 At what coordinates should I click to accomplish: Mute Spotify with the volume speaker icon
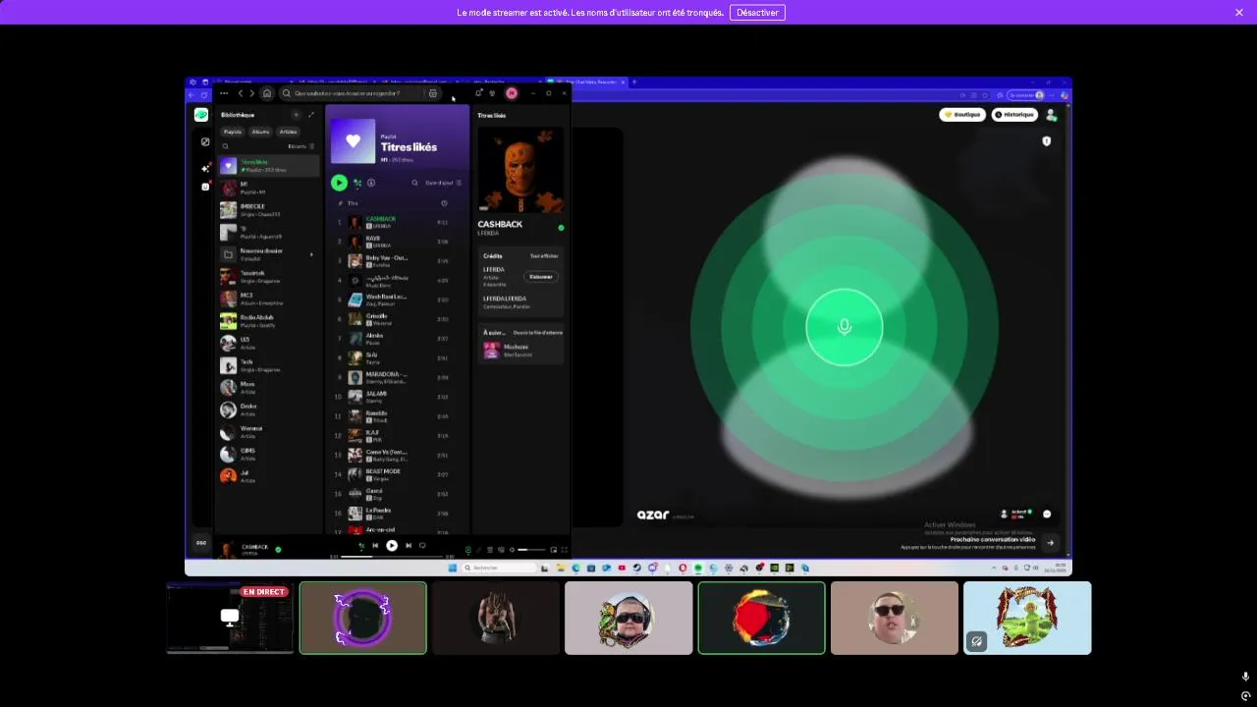[512, 550]
